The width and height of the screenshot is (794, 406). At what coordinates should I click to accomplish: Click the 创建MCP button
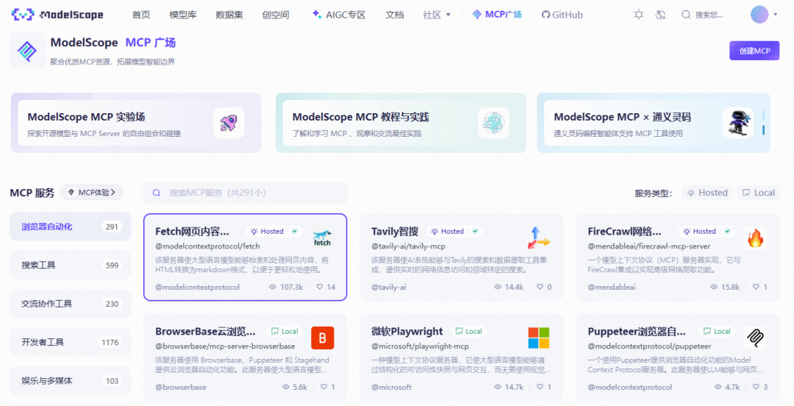(754, 51)
